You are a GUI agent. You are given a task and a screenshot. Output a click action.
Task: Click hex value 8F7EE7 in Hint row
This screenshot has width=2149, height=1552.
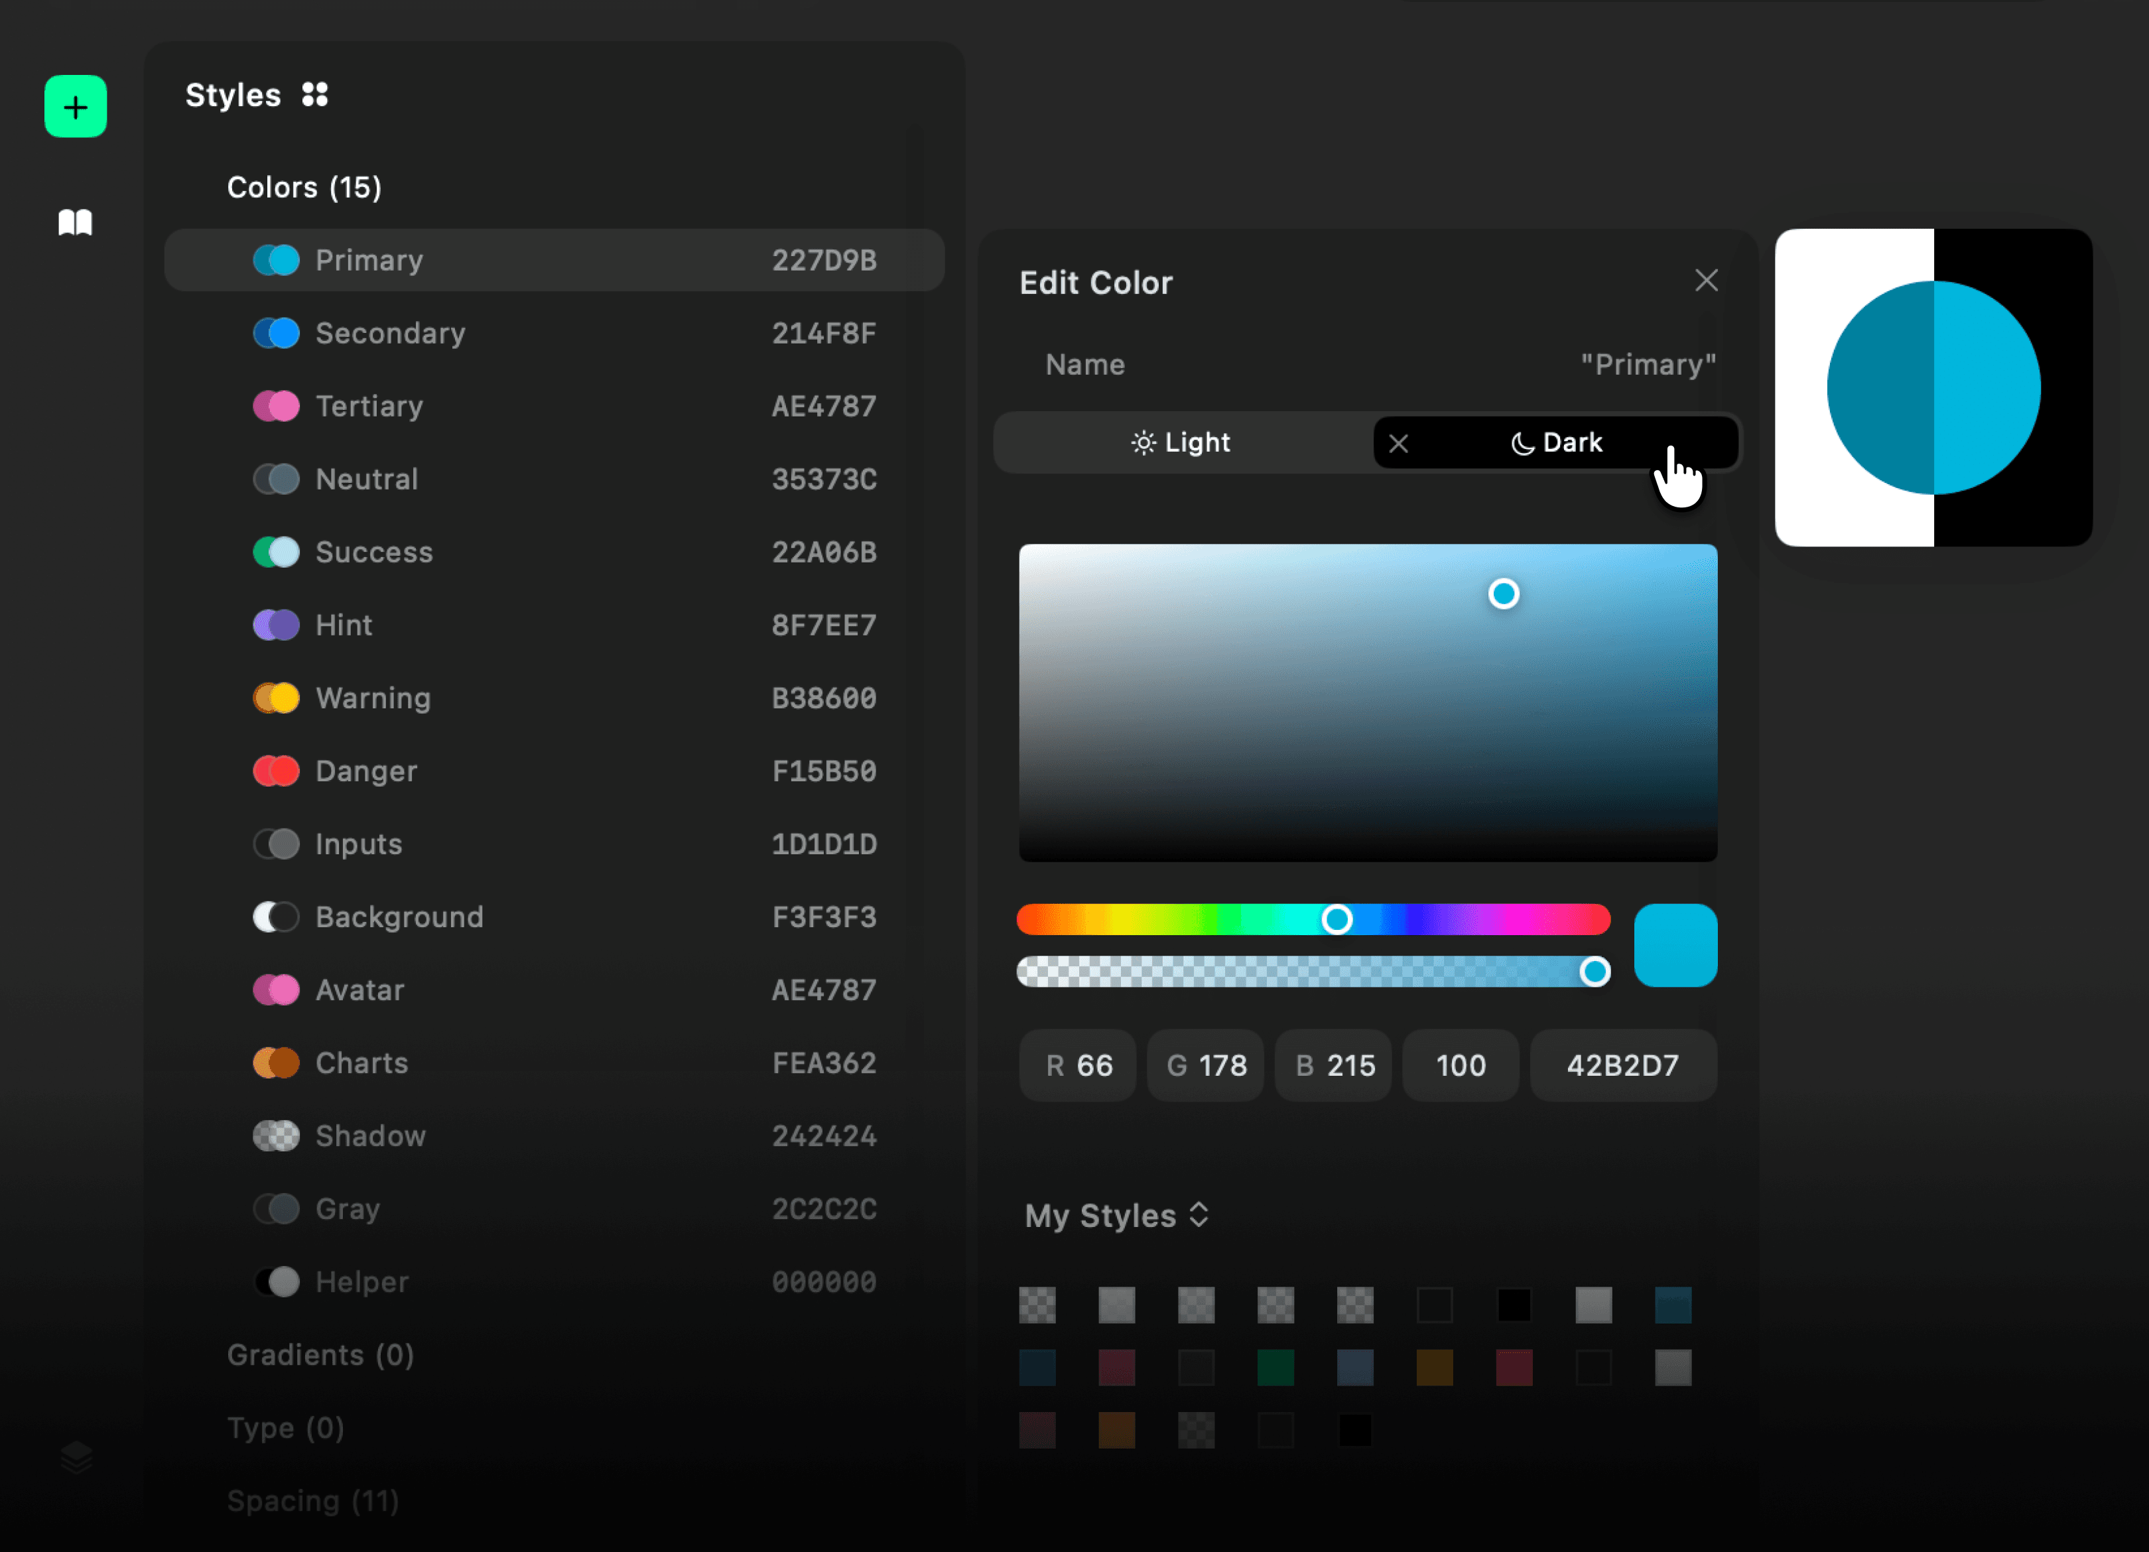823,624
